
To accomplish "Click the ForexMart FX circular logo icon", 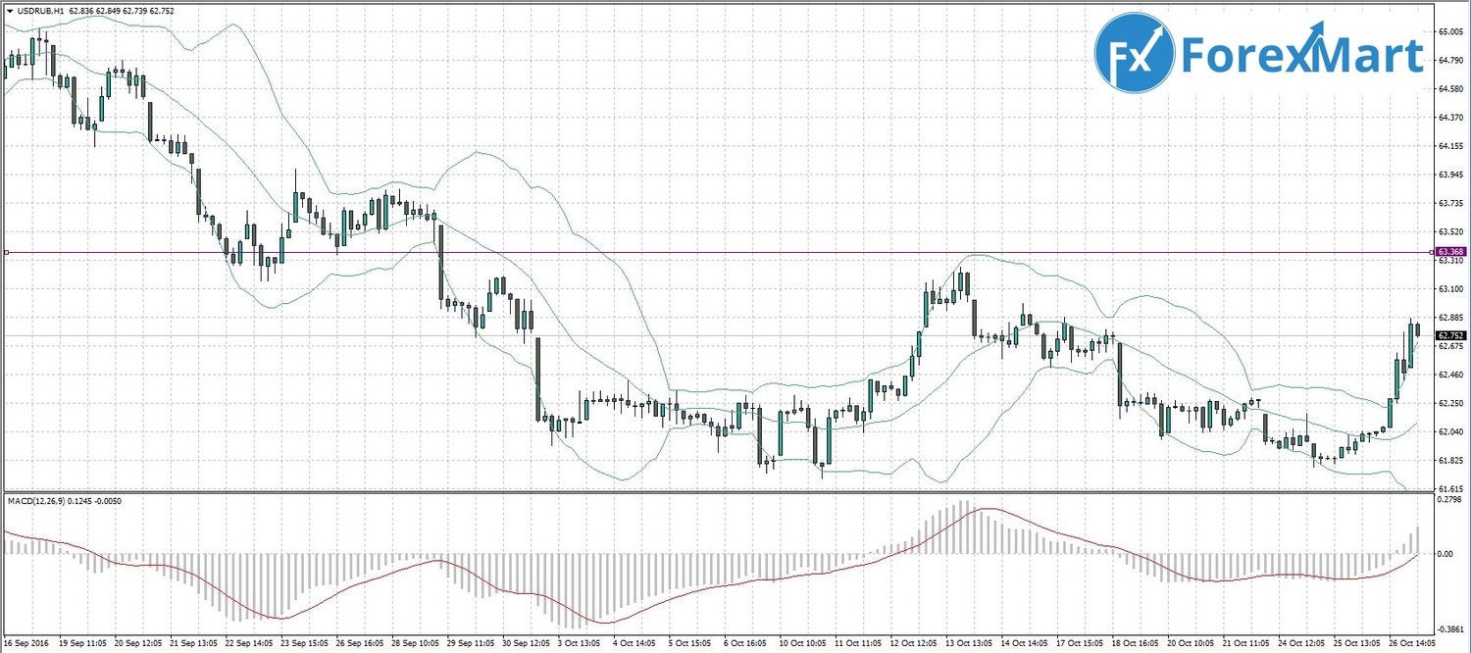I will (x=1135, y=53).
